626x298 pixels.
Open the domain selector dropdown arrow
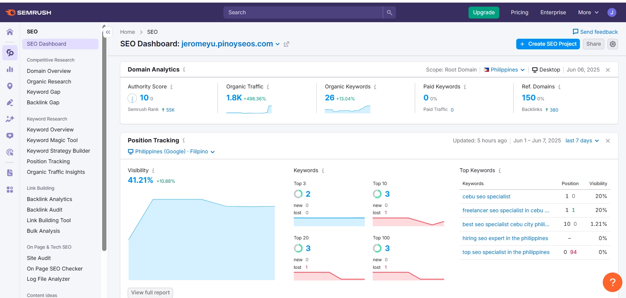tap(278, 44)
